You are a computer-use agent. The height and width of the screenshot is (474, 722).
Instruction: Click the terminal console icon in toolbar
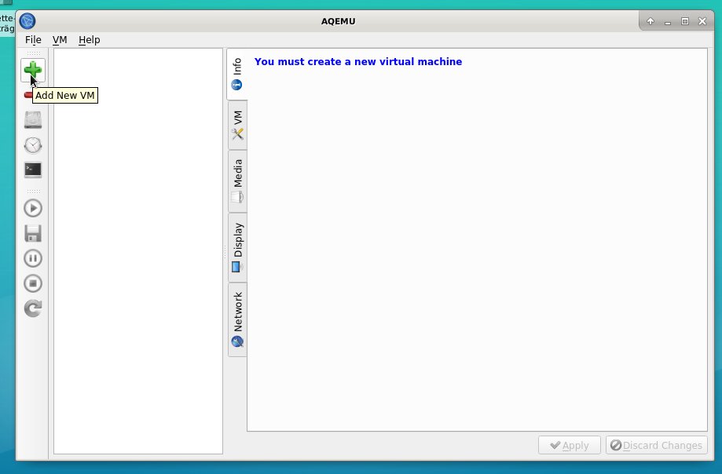(x=33, y=170)
